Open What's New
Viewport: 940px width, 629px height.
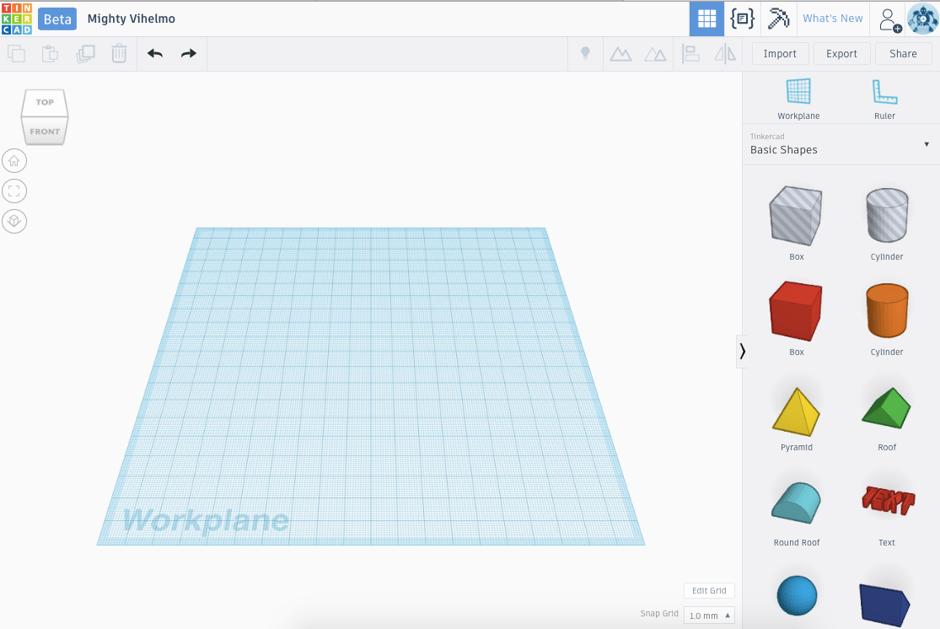(x=833, y=18)
